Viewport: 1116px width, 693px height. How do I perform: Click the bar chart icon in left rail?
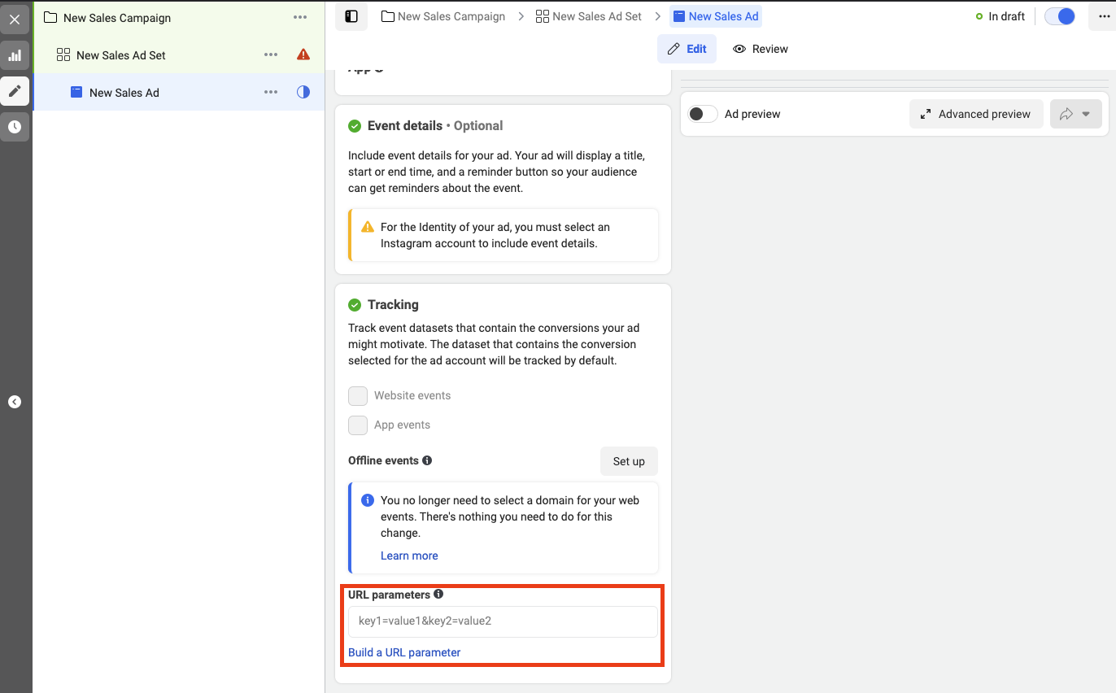tap(15, 56)
